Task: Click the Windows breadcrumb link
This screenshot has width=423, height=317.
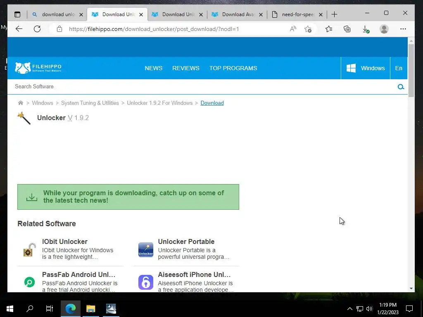Action: pos(43,103)
